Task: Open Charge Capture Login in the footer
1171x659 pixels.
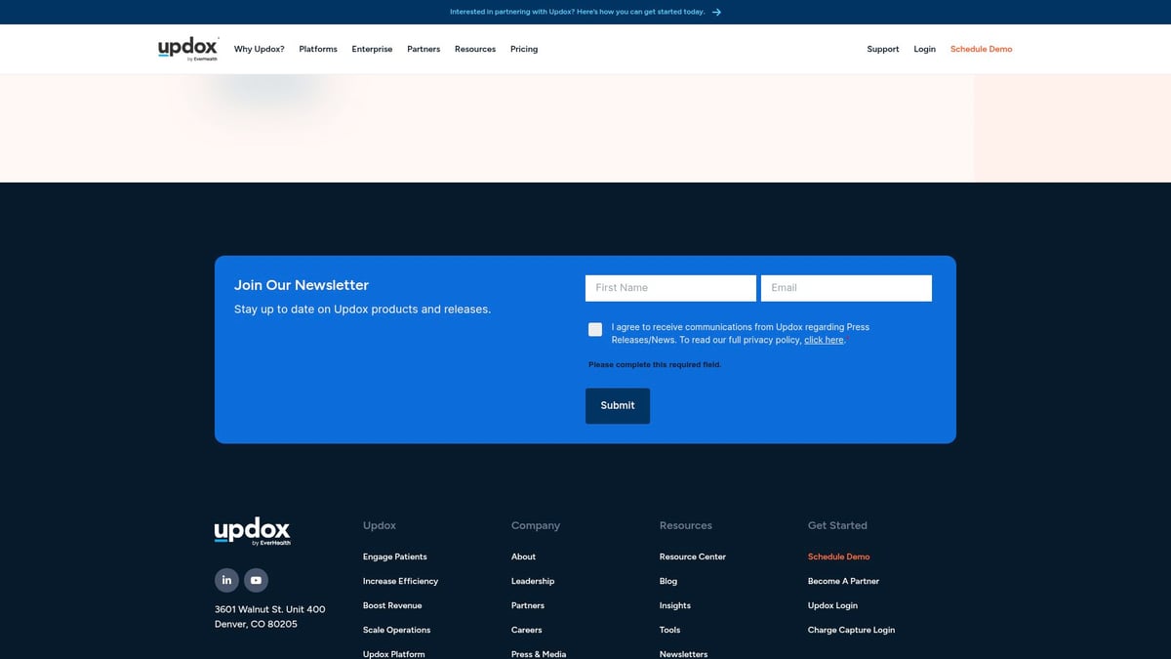Action: point(851,630)
